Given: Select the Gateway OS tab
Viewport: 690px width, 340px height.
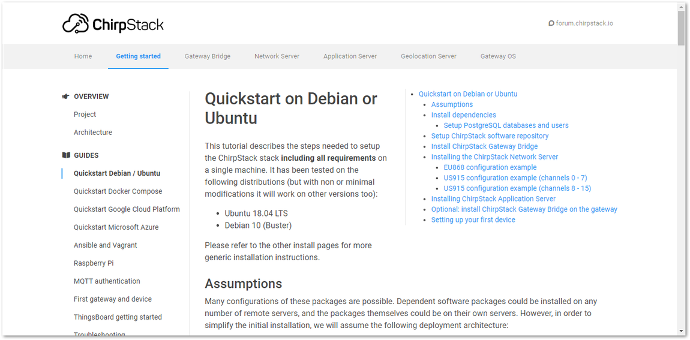Looking at the screenshot, I should click(x=498, y=56).
